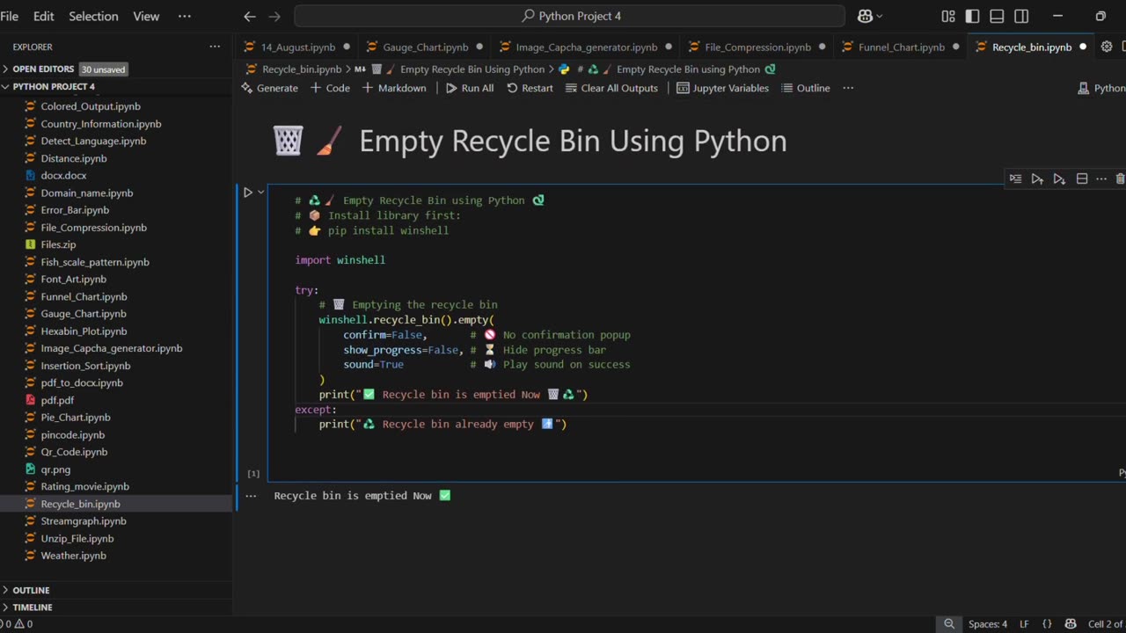The height and width of the screenshot is (633, 1126).
Task: Clear All Outputs of the notebook
Action: pyautogui.click(x=611, y=88)
